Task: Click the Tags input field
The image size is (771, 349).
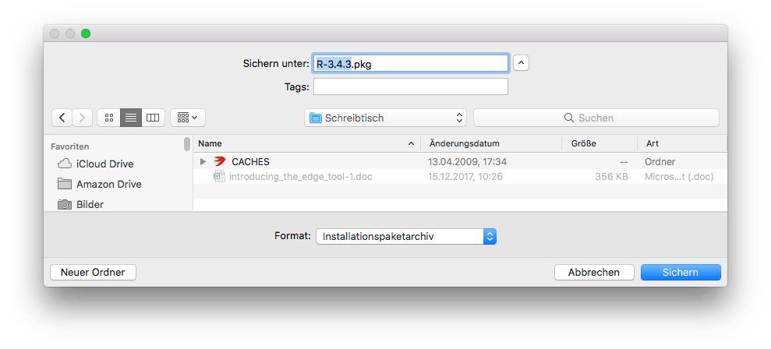Action: click(410, 86)
